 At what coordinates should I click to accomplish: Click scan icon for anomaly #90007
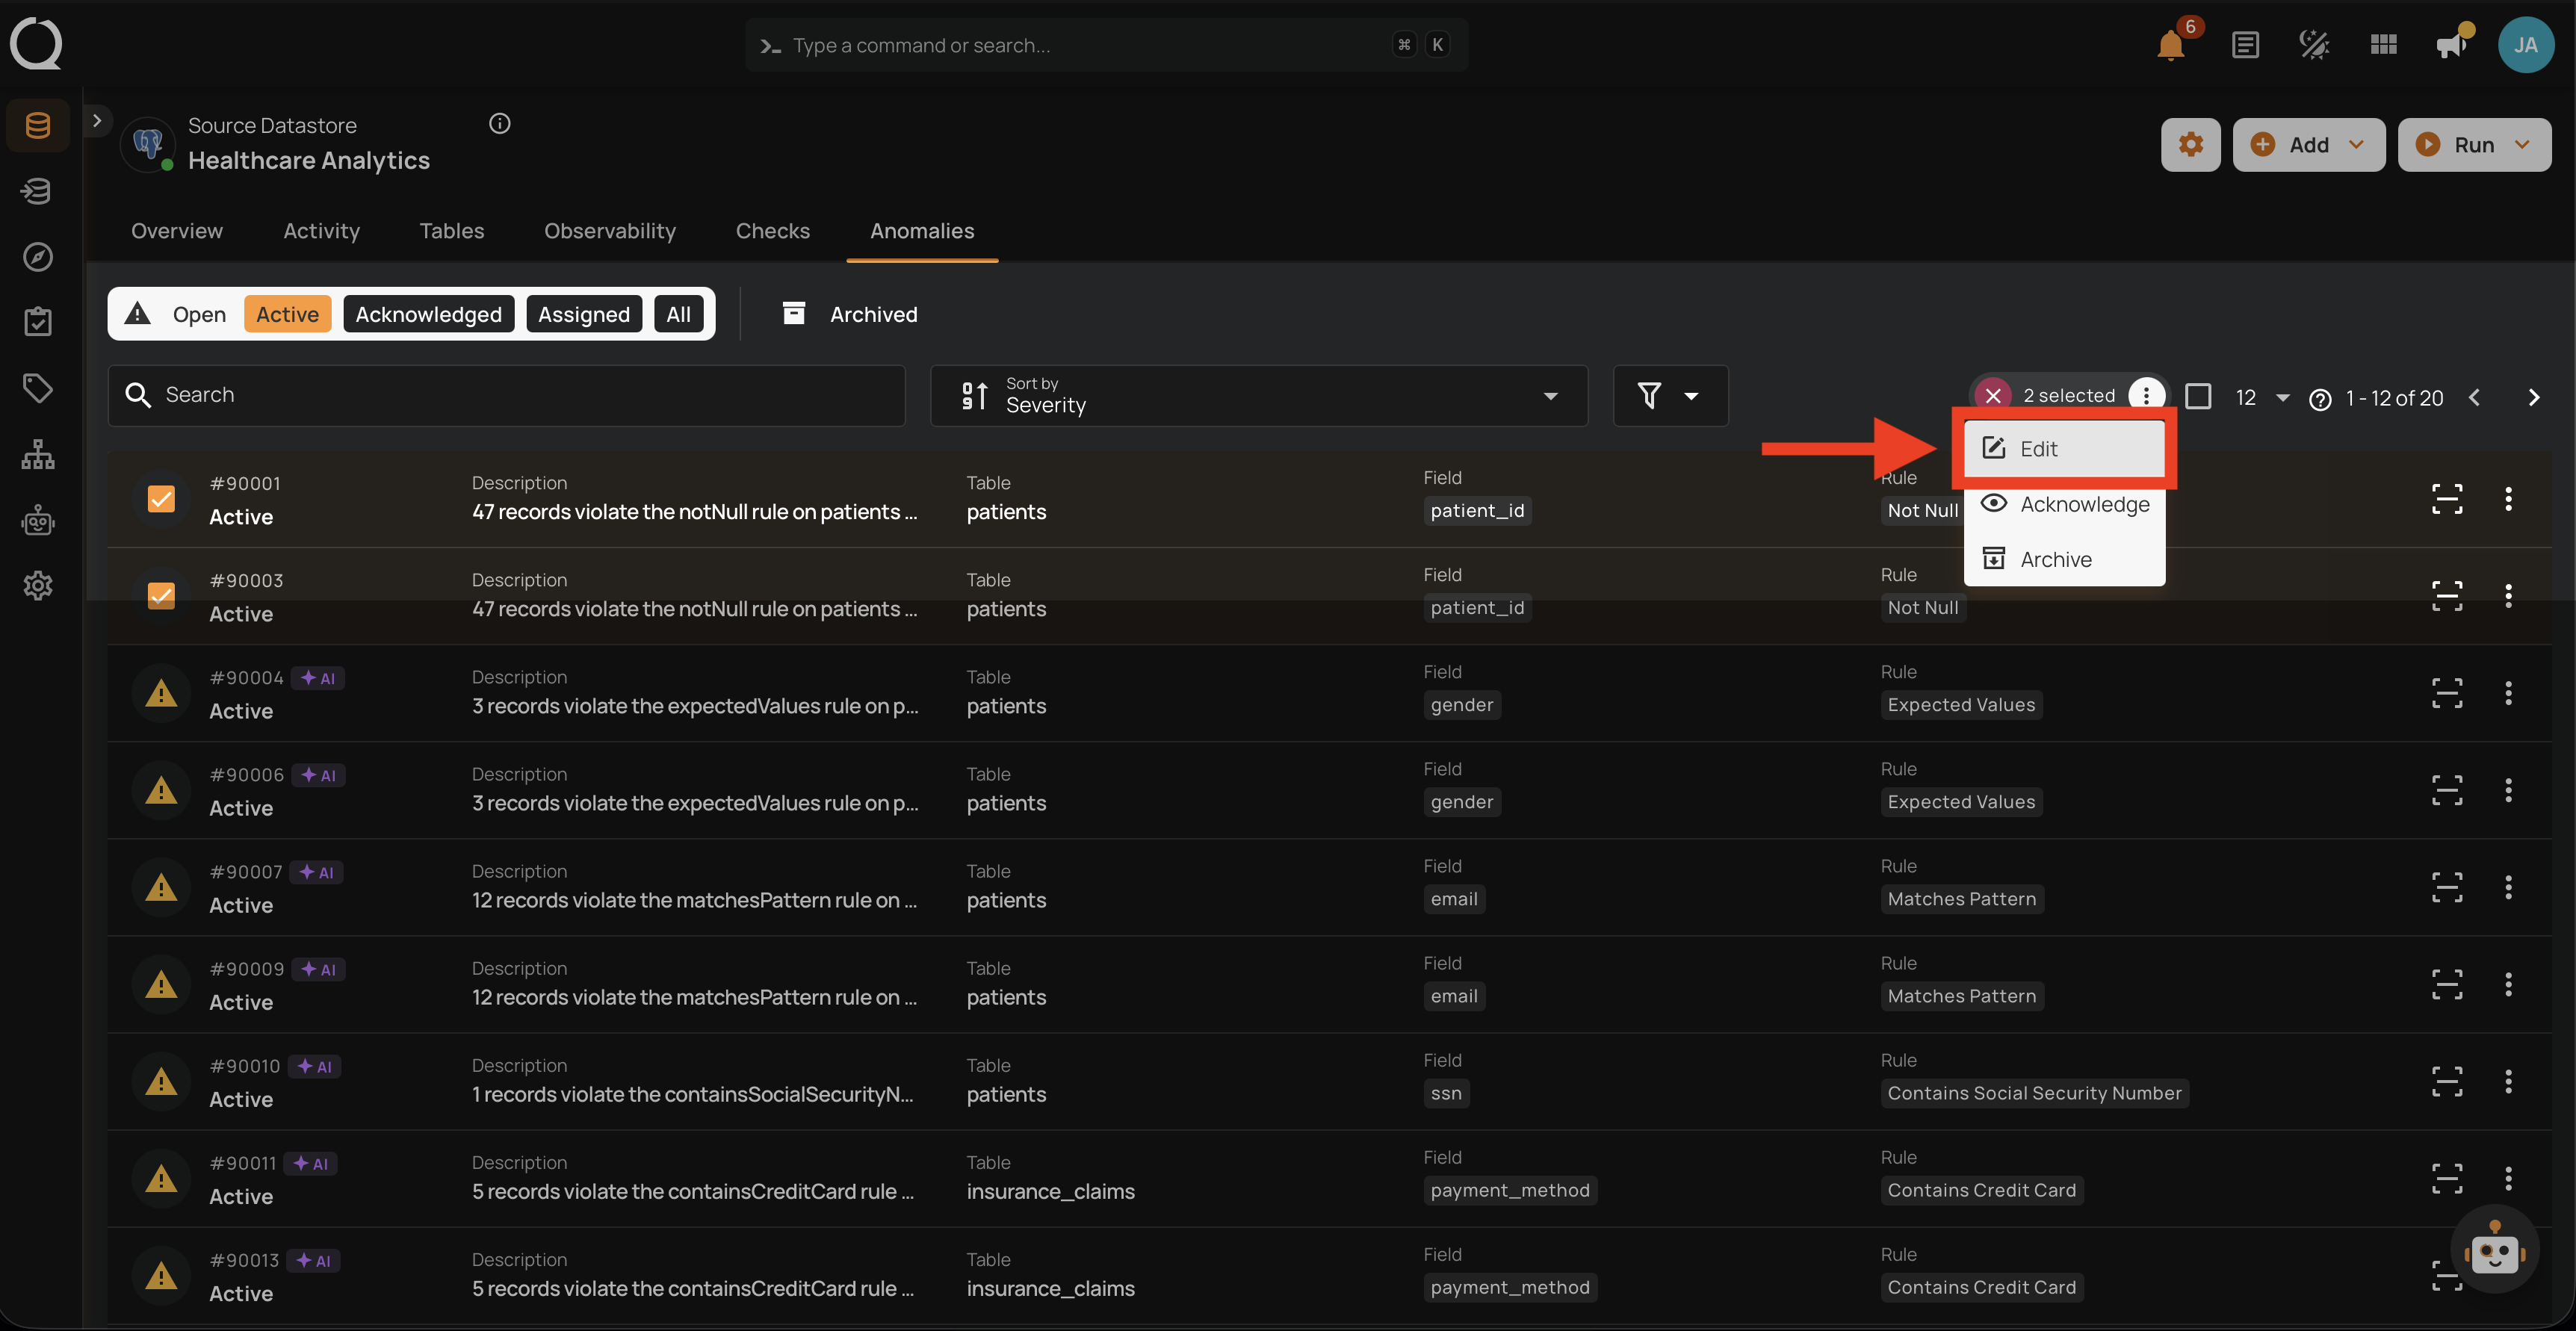(2446, 887)
